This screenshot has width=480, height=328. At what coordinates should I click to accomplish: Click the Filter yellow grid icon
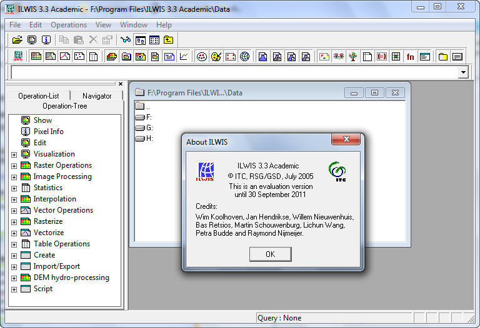pyautogui.click(x=396, y=57)
